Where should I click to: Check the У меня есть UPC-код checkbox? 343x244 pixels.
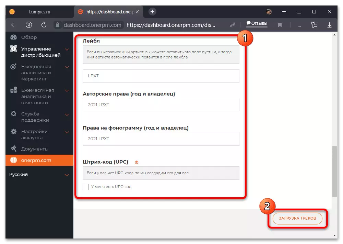pos(86,187)
